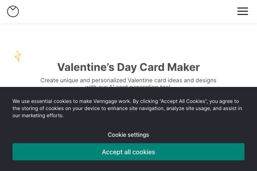Click the clock hands inside the logo
The image size is (257, 171).
[x=13, y=9]
